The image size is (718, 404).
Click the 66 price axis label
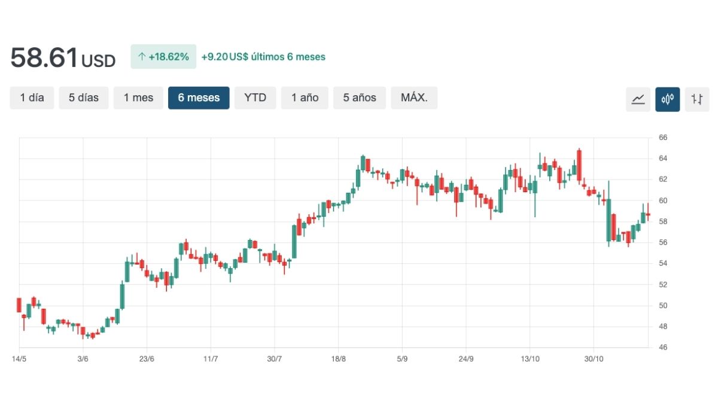(663, 138)
